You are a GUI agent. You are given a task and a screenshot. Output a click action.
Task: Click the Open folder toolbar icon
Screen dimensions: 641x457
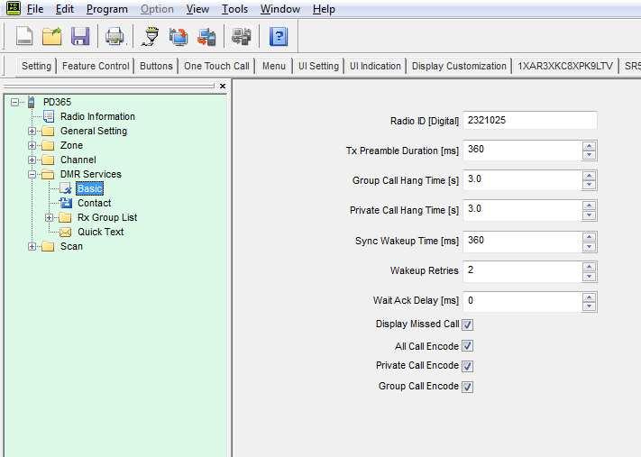(52, 36)
